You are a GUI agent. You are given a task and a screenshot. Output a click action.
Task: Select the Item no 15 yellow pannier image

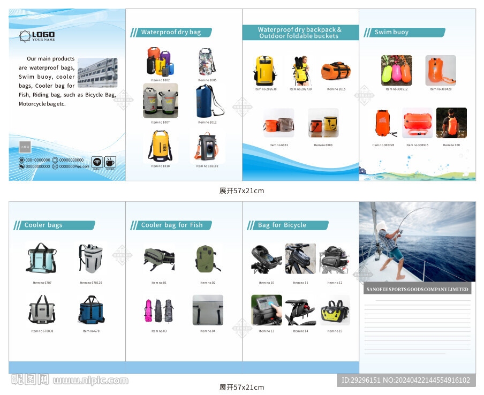coord(335,311)
